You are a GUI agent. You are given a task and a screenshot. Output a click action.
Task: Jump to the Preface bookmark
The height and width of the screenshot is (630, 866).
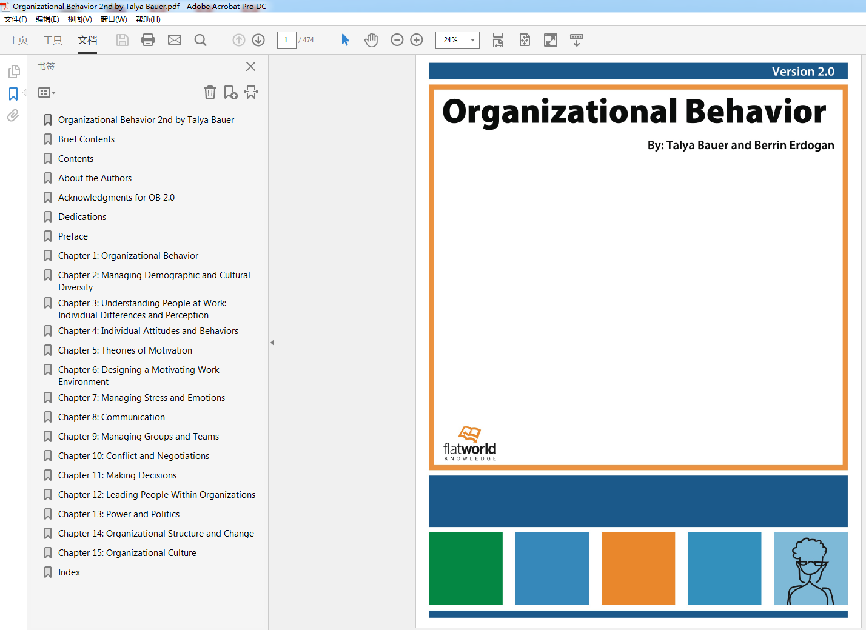click(x=73, y=236)
